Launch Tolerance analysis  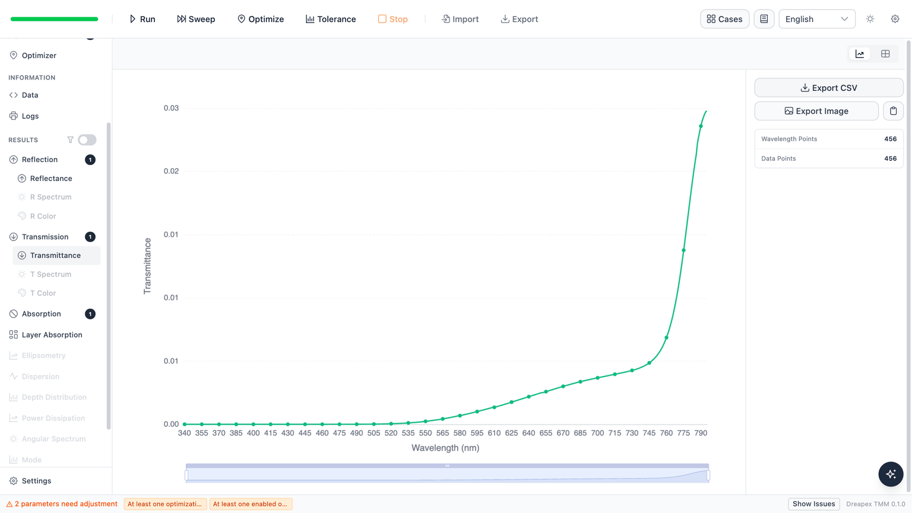coord(331,19)
